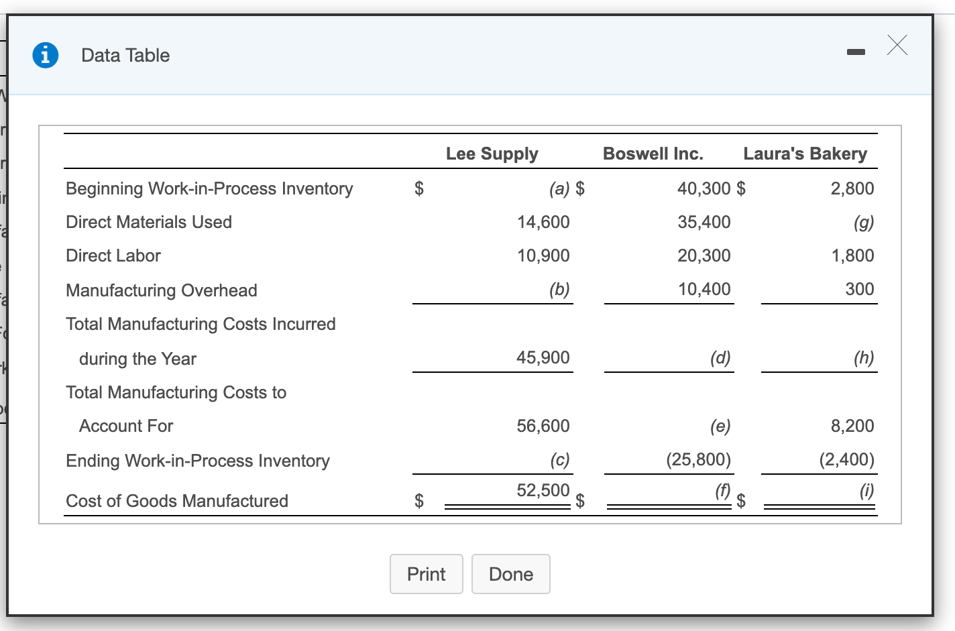Click the Manufacturing Overhead row label
This screenshot has width=955, height=631.
tap(162, 290)
